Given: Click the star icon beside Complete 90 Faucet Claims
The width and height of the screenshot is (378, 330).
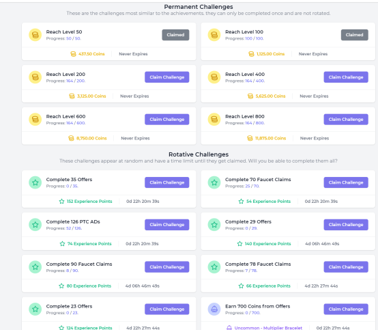Looking at the screenshot, I should (x=35, y=267).
